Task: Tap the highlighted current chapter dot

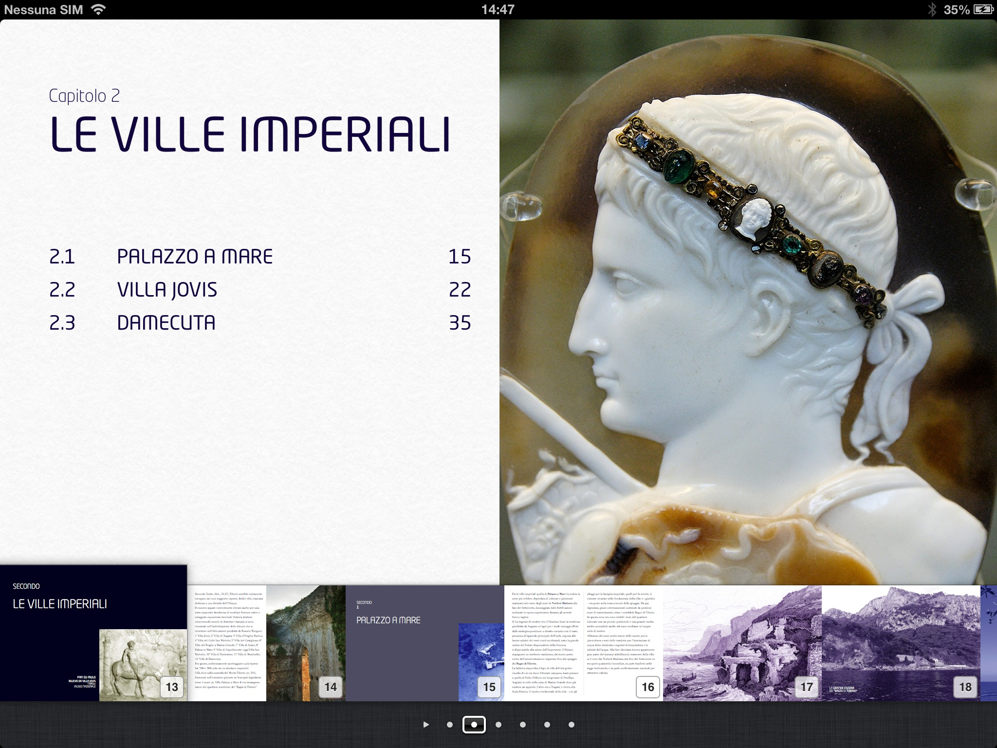Action: click(x=474, y=725)
